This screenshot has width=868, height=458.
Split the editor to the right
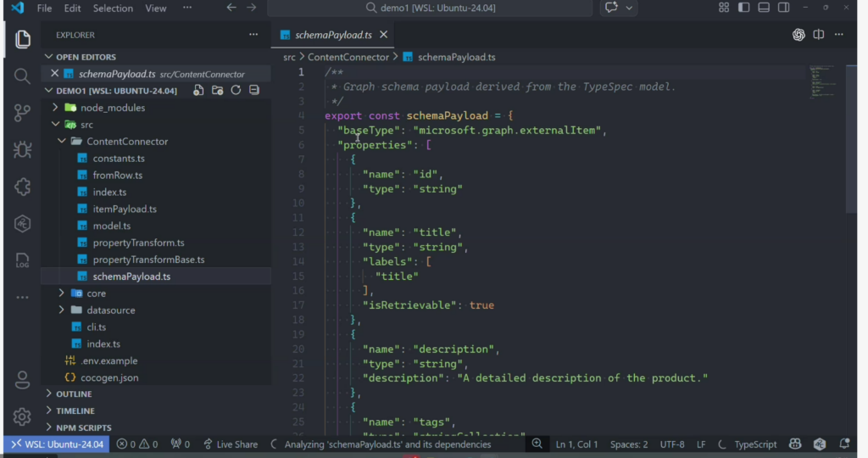(x=819, y=35)
